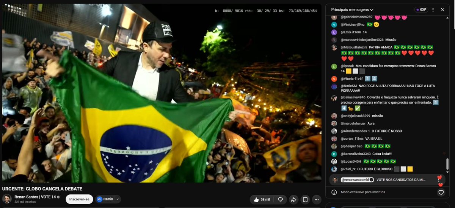Click username @cortes_f1lms
455x208 pixels.
(352, 139)
